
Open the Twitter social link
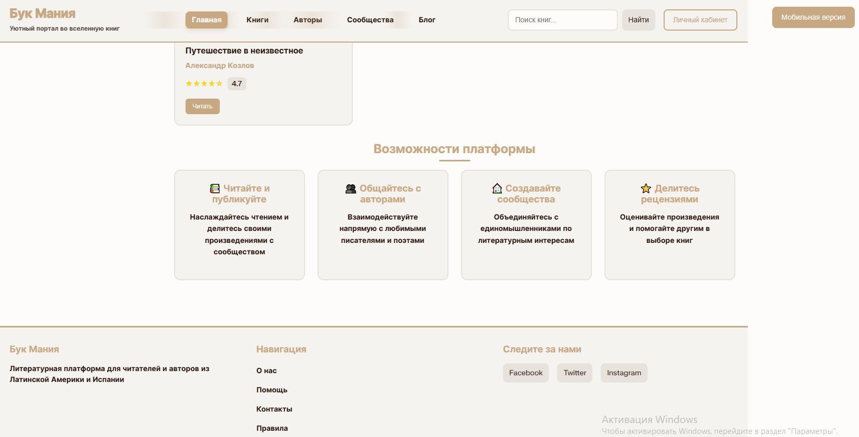tap(574, 373)
